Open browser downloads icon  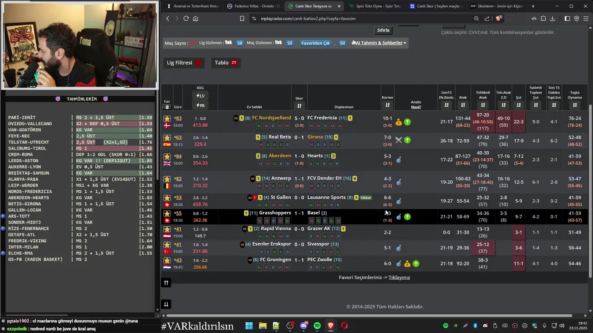(x=553, y=18)
